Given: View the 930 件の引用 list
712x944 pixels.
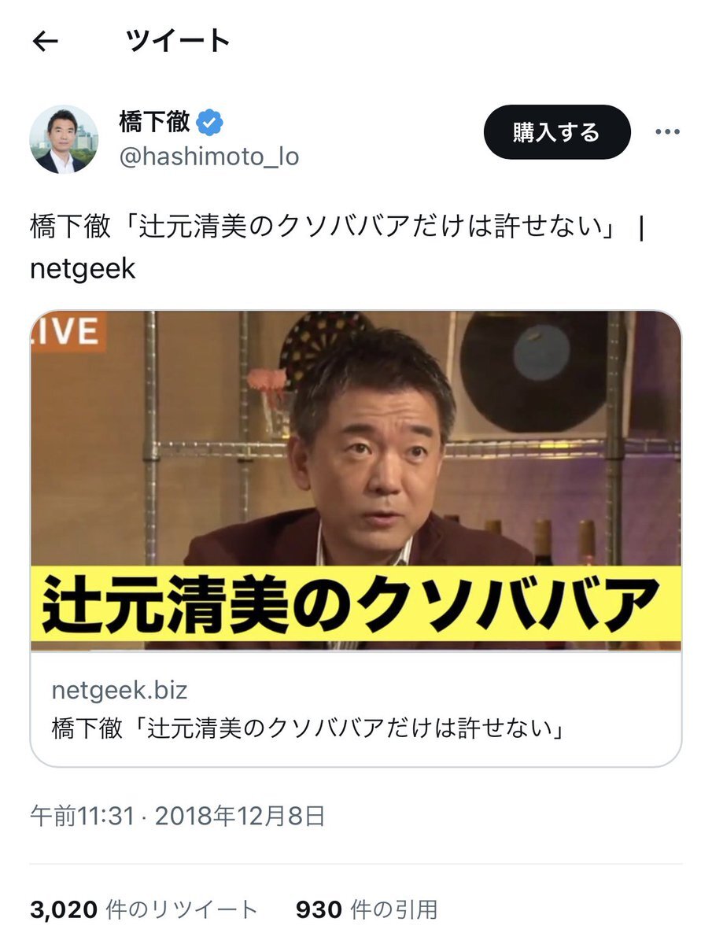Looking at the screenshot, I should click(x=367, y=910).
